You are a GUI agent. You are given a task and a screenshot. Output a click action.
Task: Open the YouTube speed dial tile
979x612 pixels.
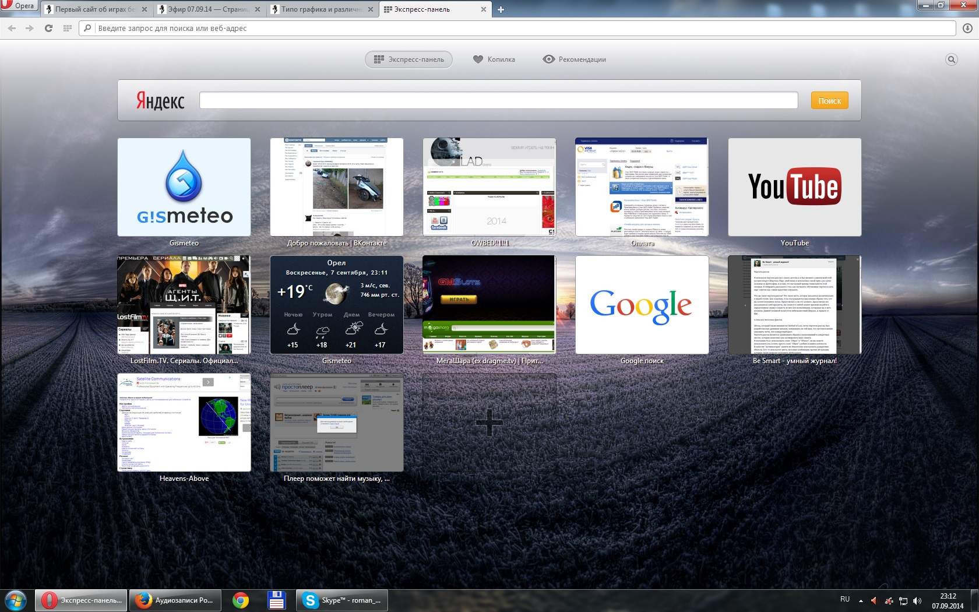[794, 187]
